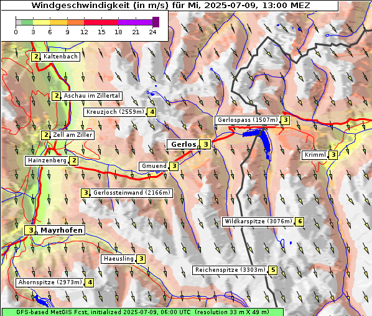This screenshot has height=316, width=372.
Task: Click the yellow 4 badge beside Ahornspitze
Action: [90, 282]
